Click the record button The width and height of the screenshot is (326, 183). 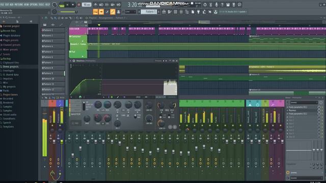pyautogui.click(x=79, y=5)
